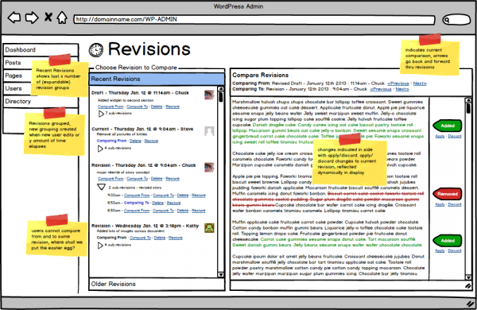Click Restore link on the Draft revision

pos(173,107)
